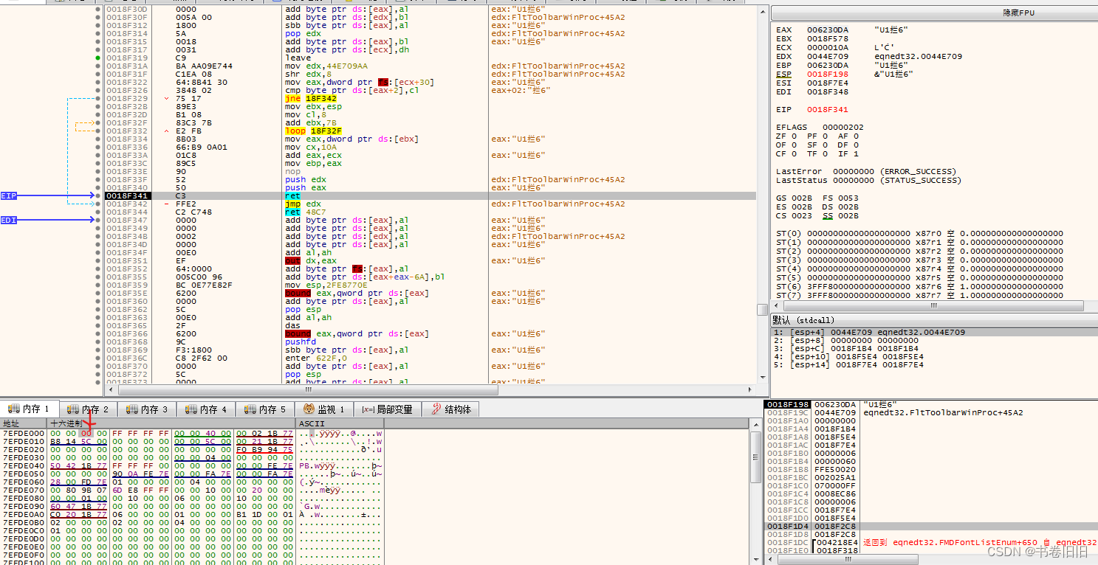Select dump row at address 7EFDE010
Image resolution: width=1098 pixels, height=565 pixels.
[192, 441]
